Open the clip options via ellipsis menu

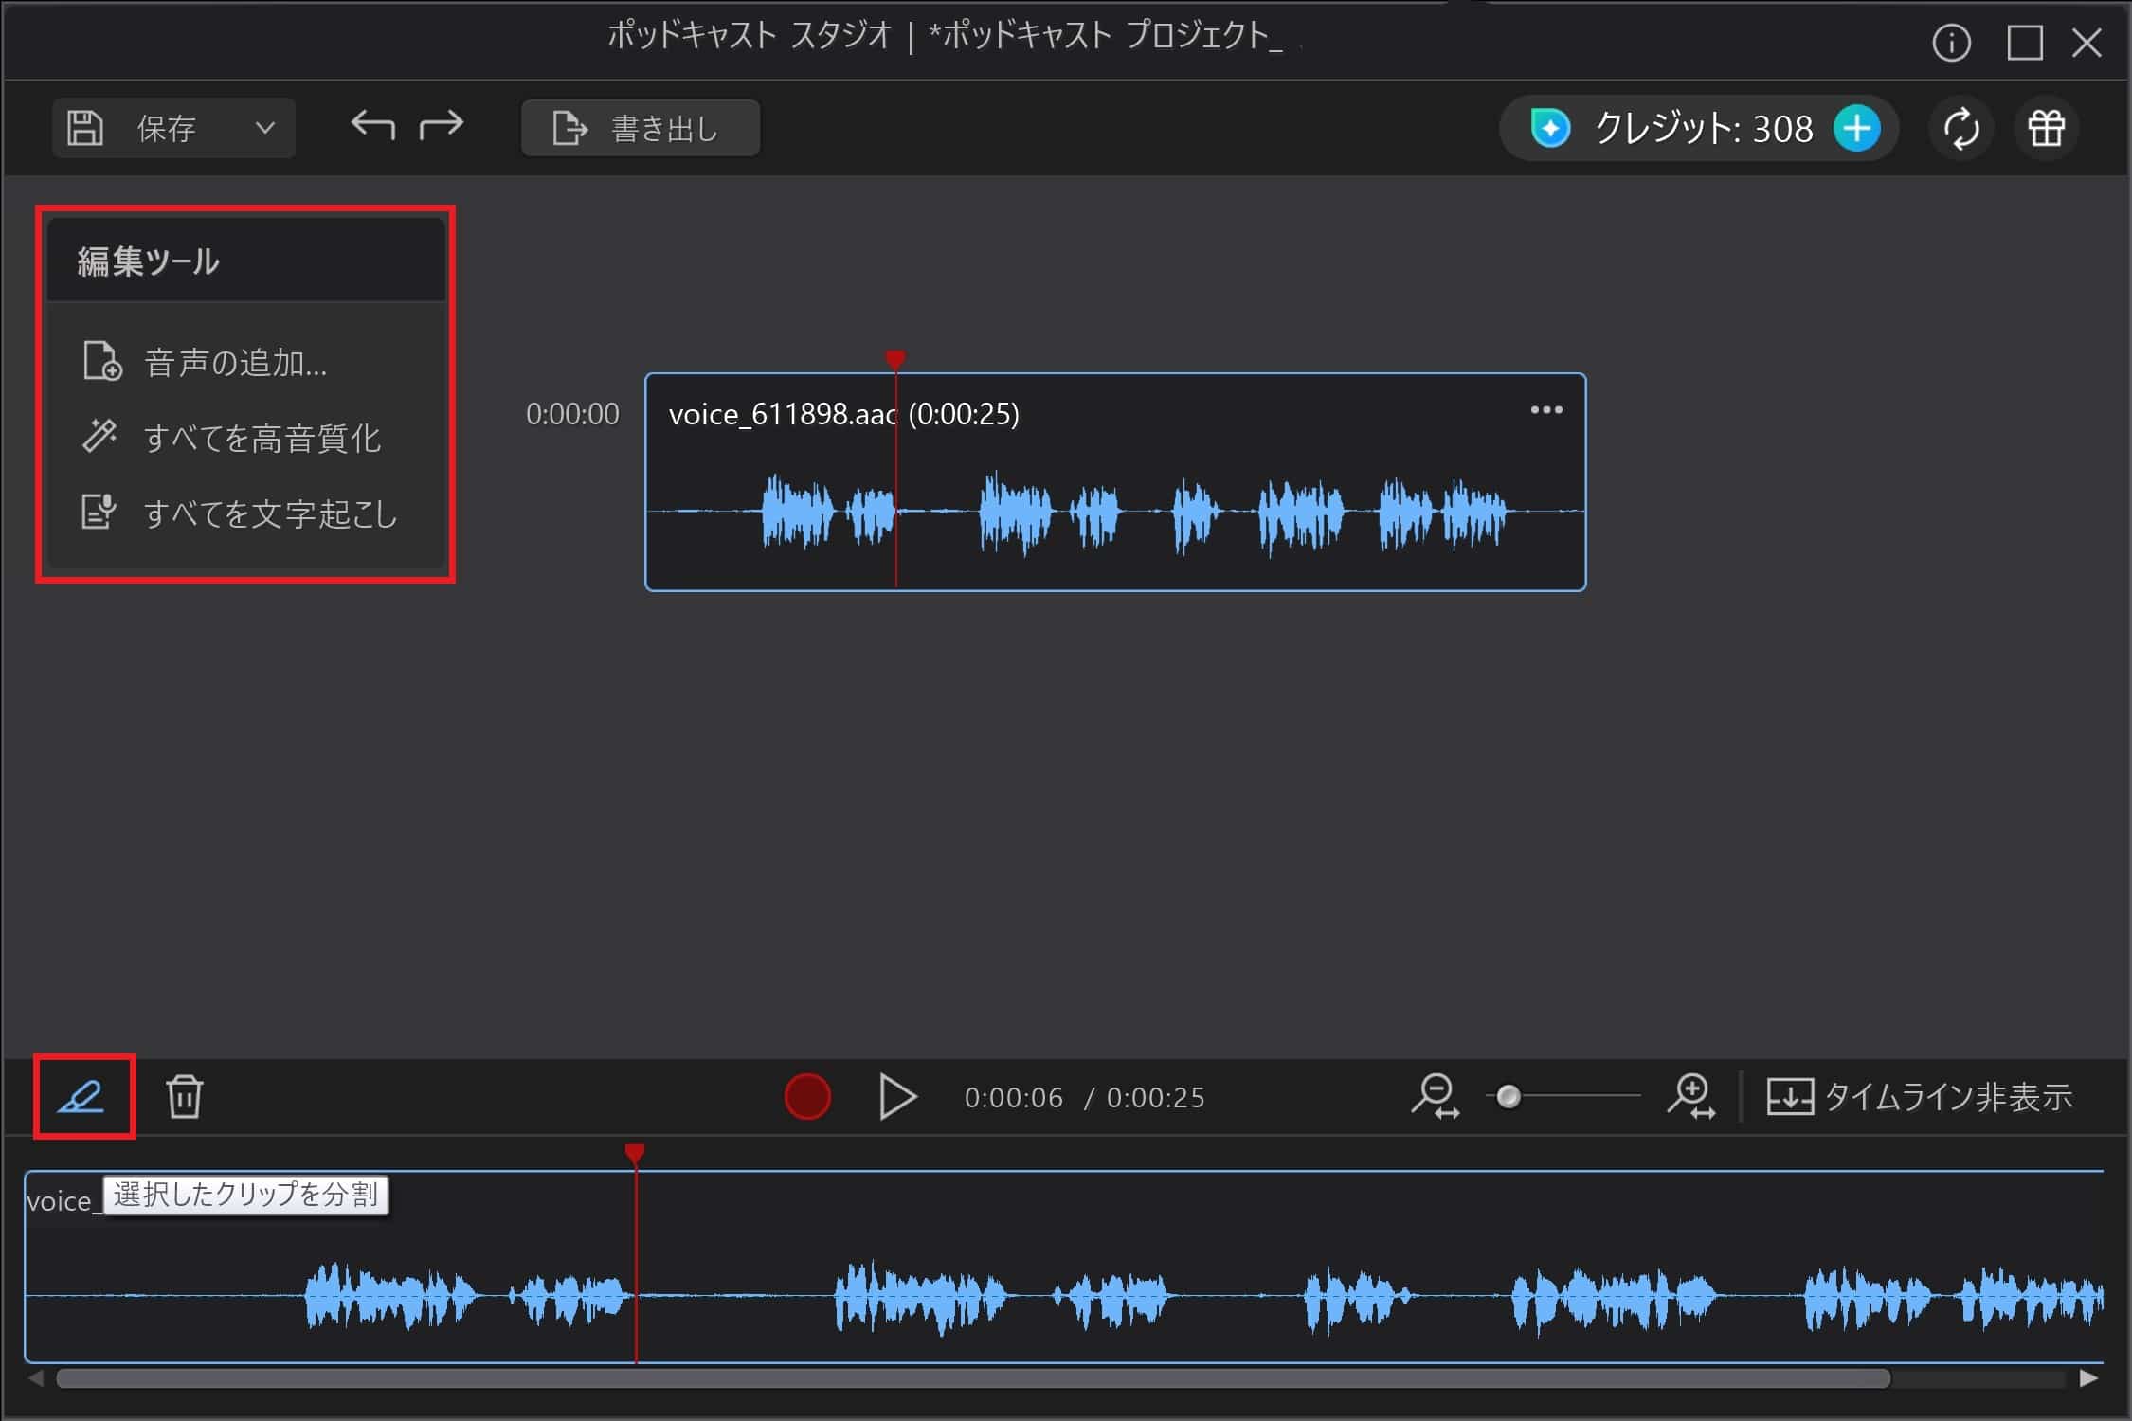point(1545,409)
